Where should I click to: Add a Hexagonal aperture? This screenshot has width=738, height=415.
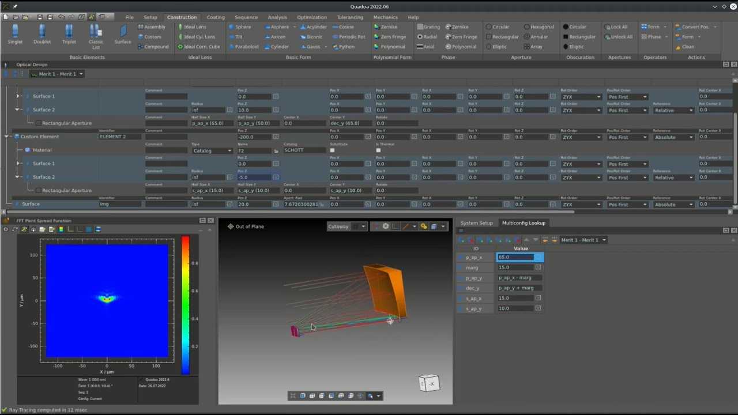(x=539, y=27)
